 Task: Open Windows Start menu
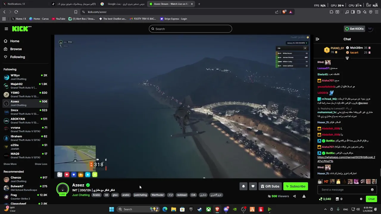[111, 209]
